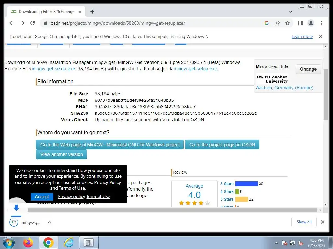The image size is (333, 249).
Task: Close the Downloading File tab
Action: click(80, 12)
